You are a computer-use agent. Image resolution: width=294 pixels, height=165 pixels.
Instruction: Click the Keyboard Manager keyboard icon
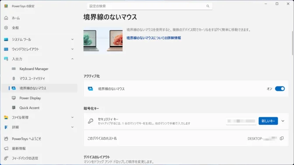(14, 69)
